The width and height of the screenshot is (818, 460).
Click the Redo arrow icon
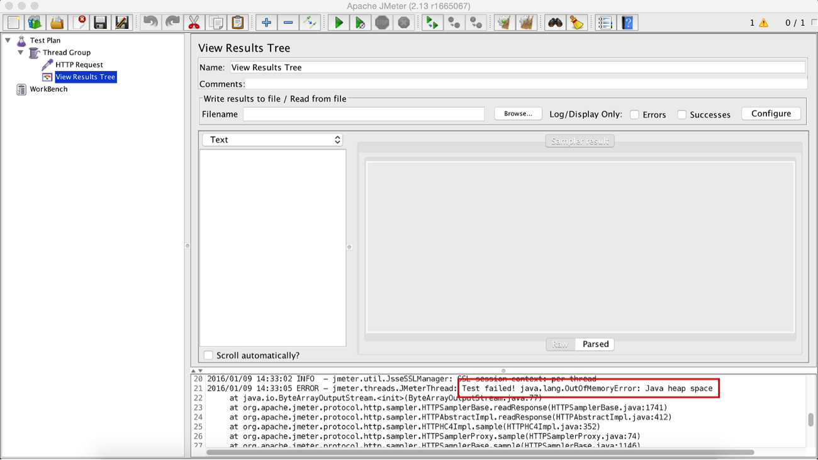[172, 23]
